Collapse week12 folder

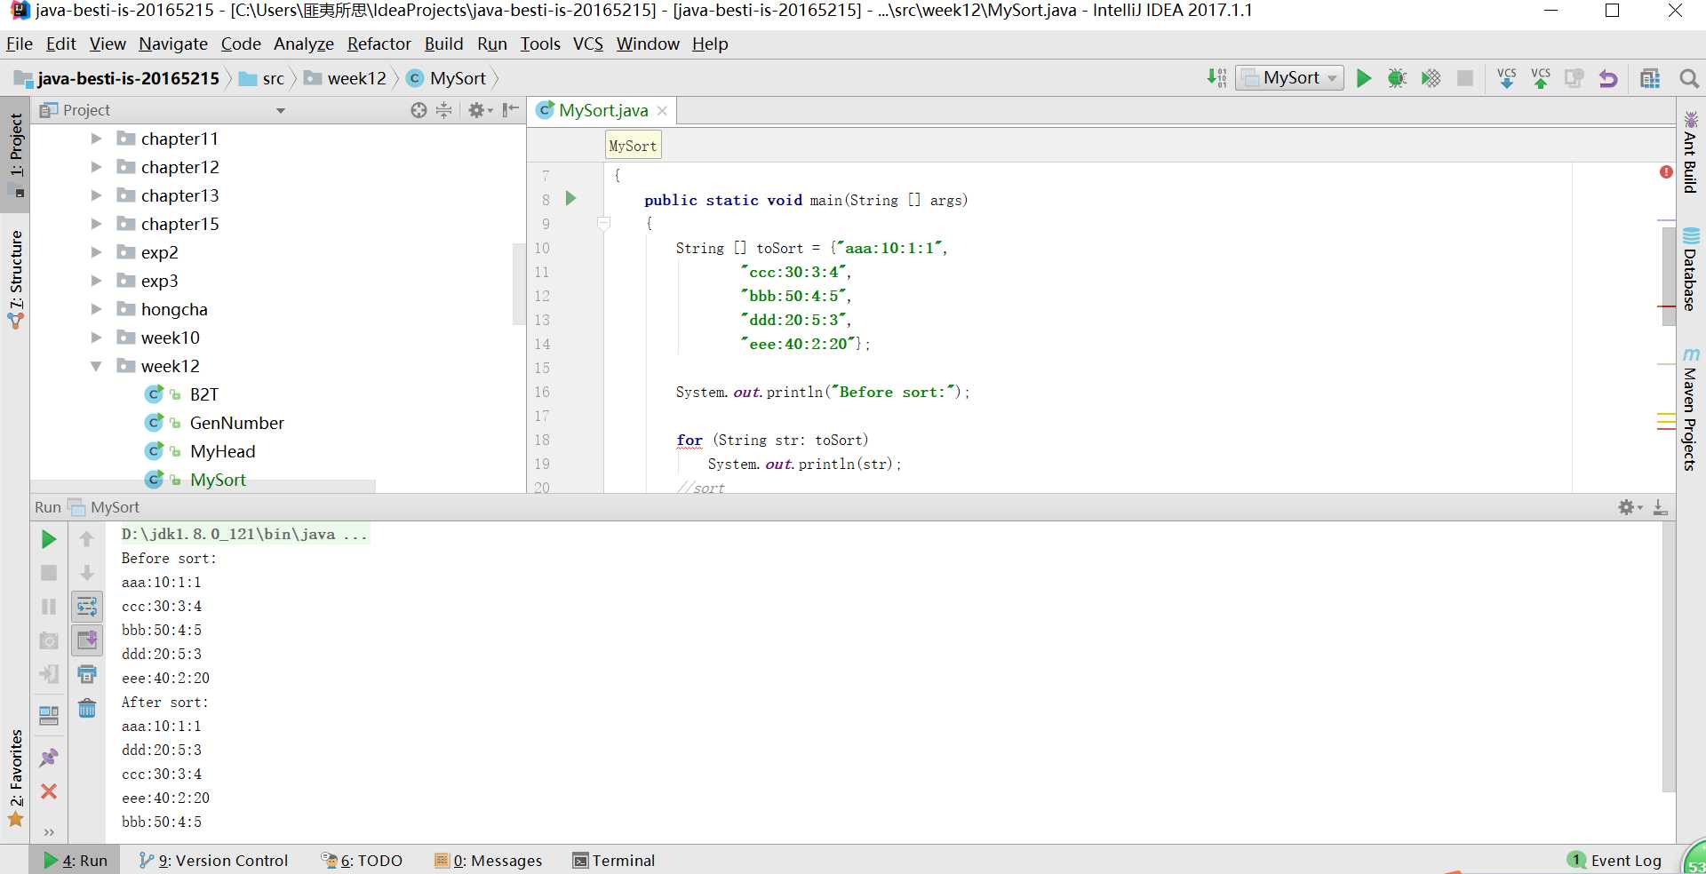point(96,366)
